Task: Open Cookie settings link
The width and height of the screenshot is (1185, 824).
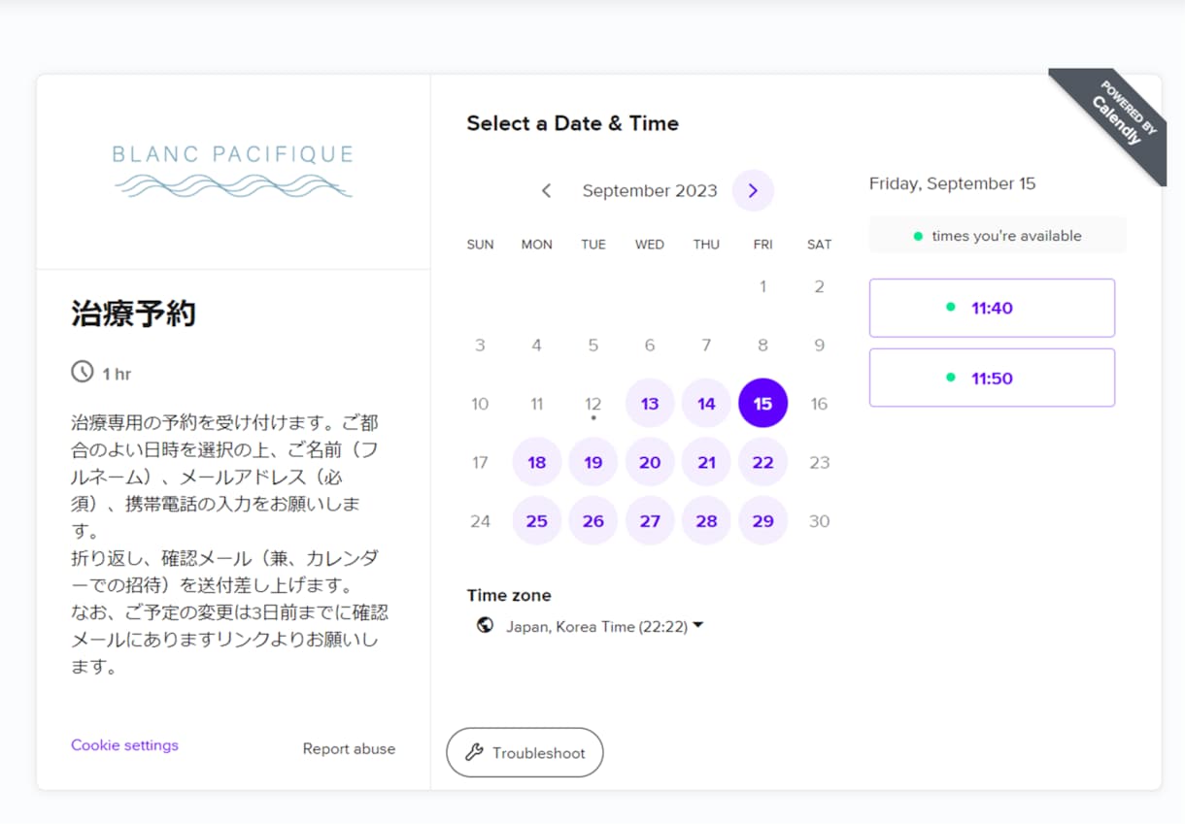Action: coord(124,745)
